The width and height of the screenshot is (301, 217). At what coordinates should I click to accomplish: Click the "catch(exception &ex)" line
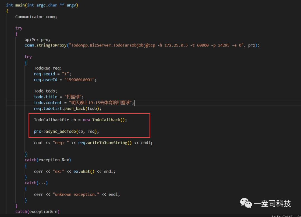coord(48,160)
